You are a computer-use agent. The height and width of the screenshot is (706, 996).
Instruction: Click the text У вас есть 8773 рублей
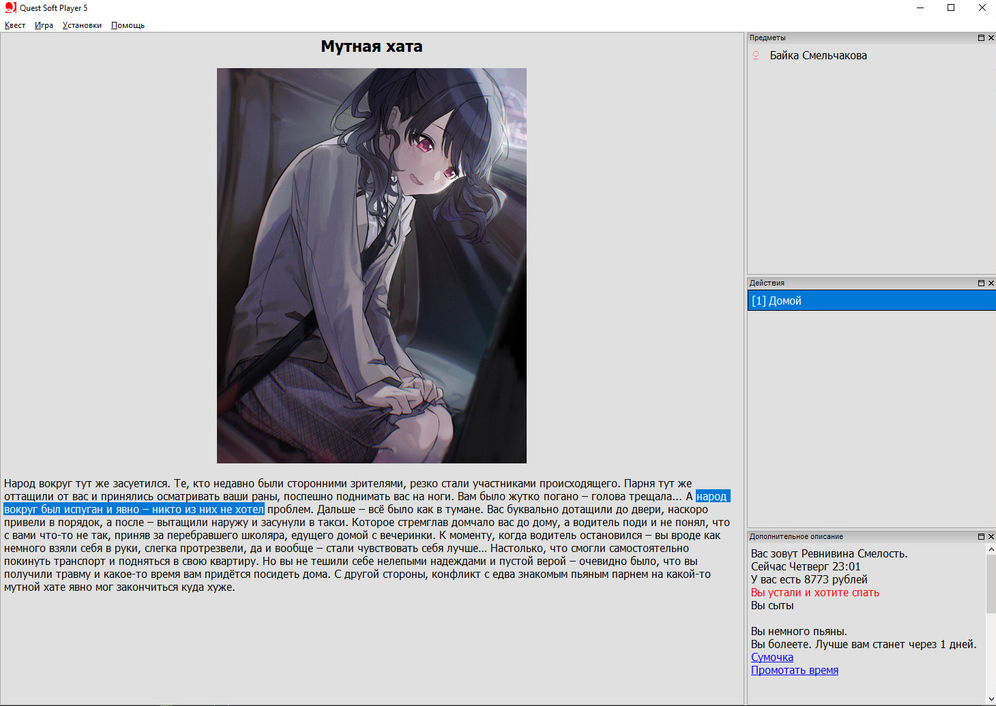point(809,579)
